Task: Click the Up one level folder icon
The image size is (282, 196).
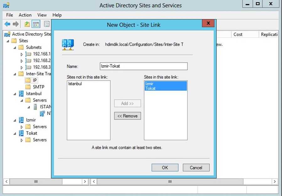Action: [x=27, y=24]
